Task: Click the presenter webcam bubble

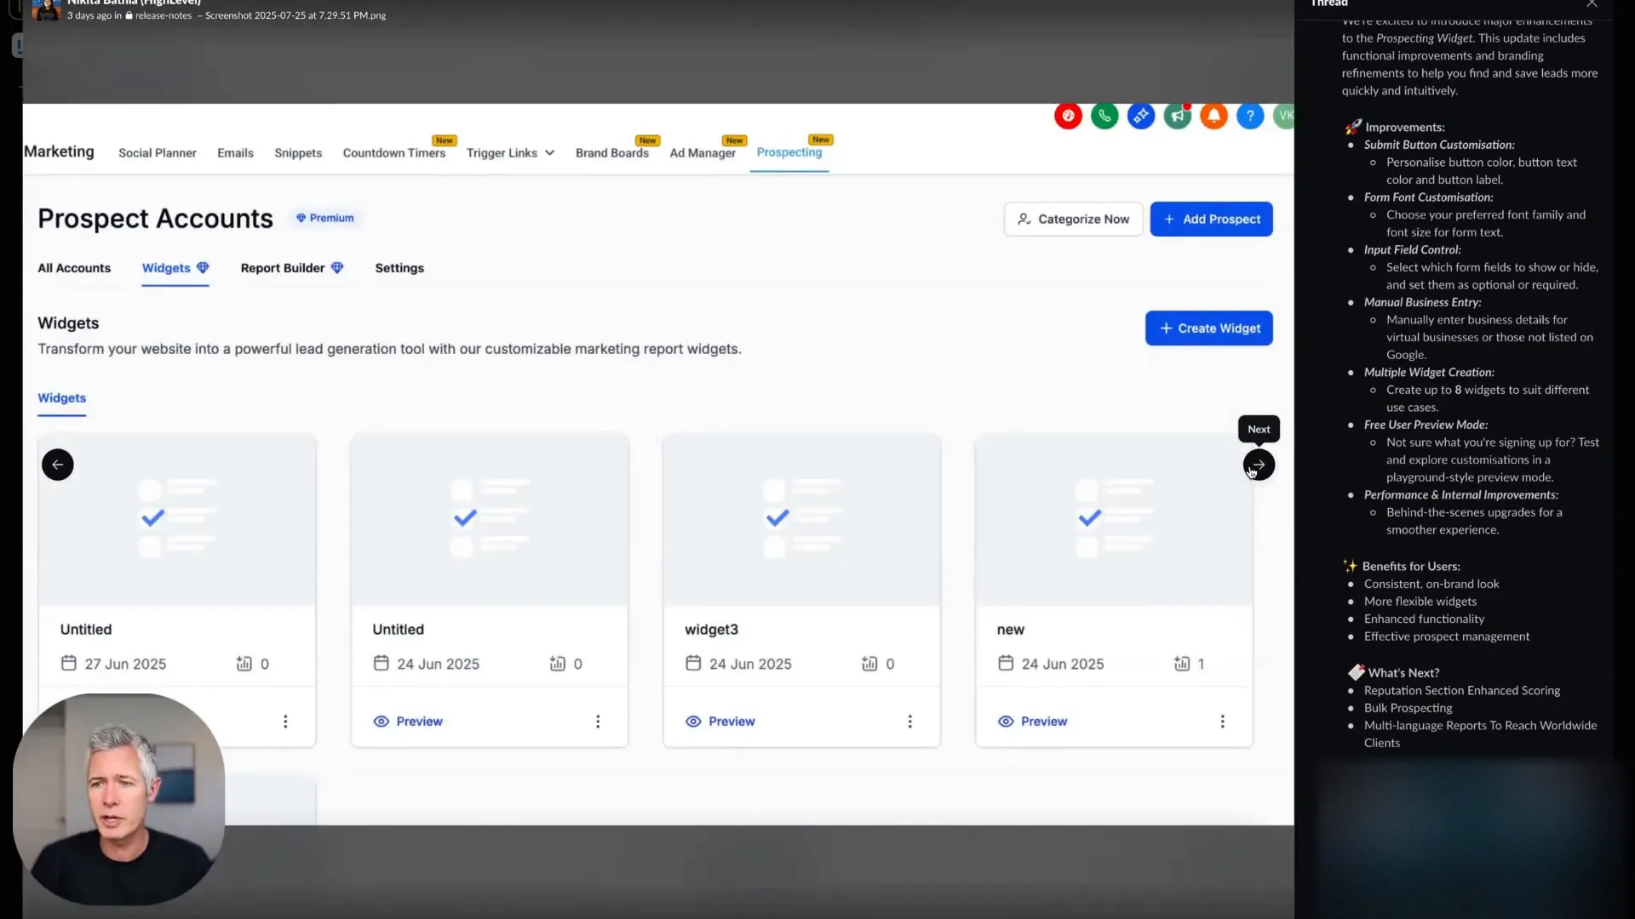Action: tap(118, 799)
